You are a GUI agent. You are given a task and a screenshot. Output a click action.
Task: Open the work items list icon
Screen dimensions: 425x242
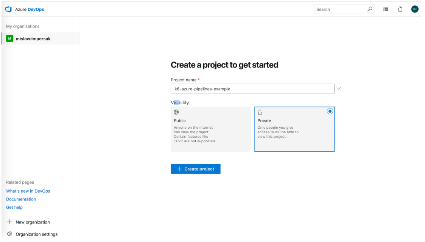pyautogui.click(x=386, y=9)
